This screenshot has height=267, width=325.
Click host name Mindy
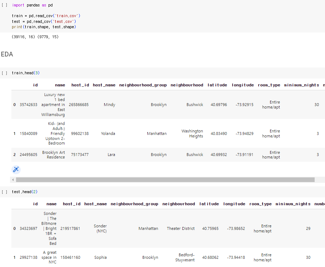pyautogui.click(x=110, y=105)
